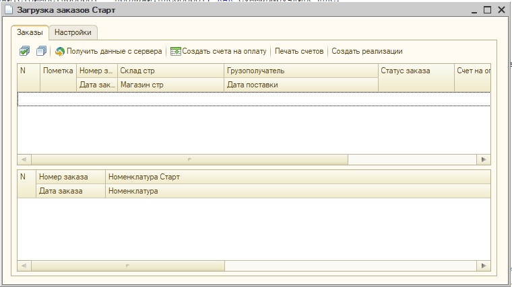Click the 'Номенклатура Старт' column header
The image size is (512, 287).
click(298, 177)
